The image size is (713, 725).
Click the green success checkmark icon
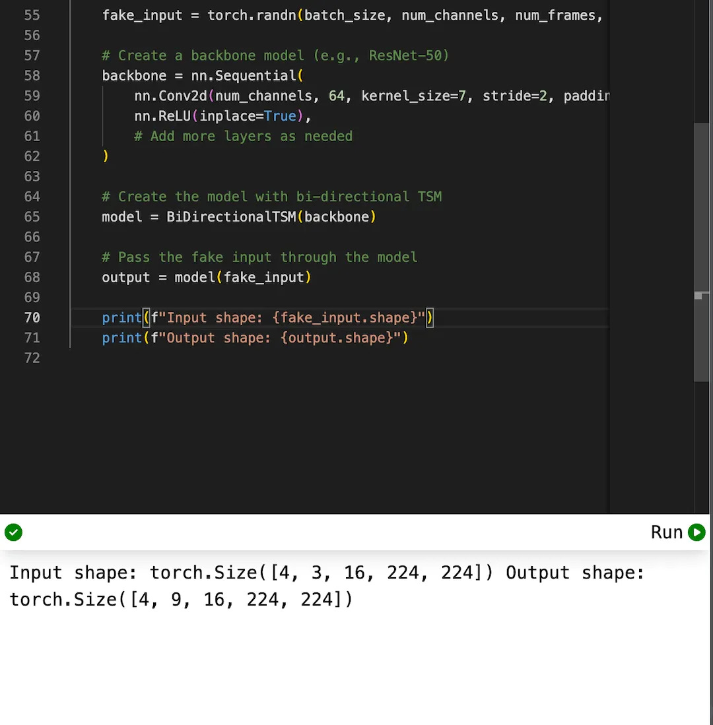13,532
